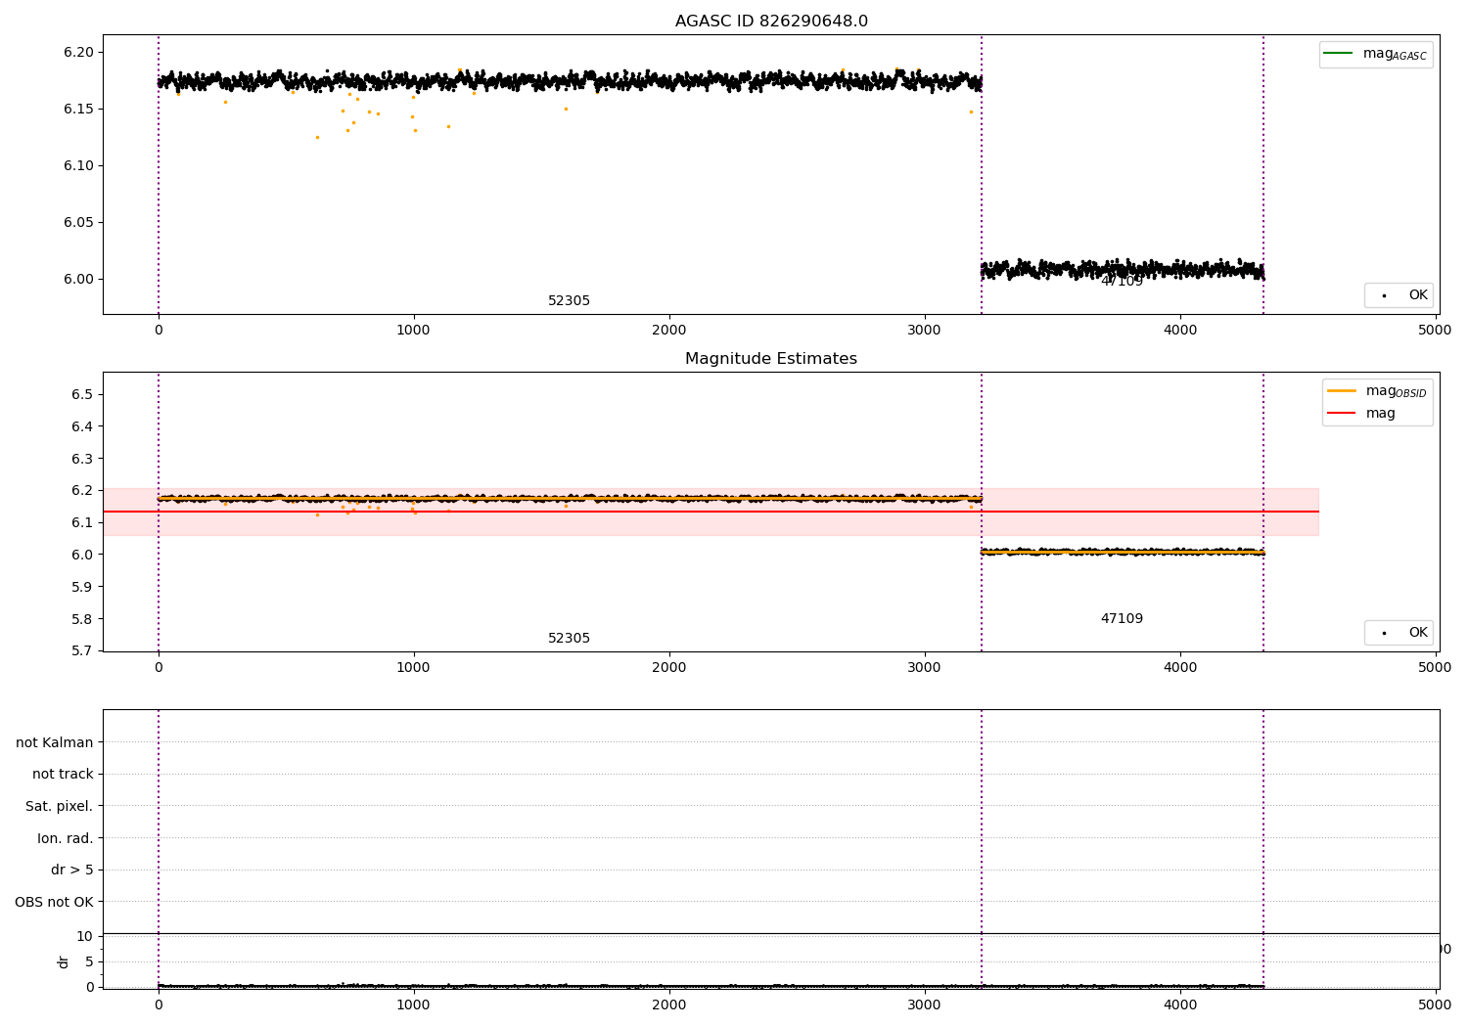The width and height of the screenshot is (1468, 1027).
Task: Click green line swatch in mag AGASC legend
Action: [1338, 53]
